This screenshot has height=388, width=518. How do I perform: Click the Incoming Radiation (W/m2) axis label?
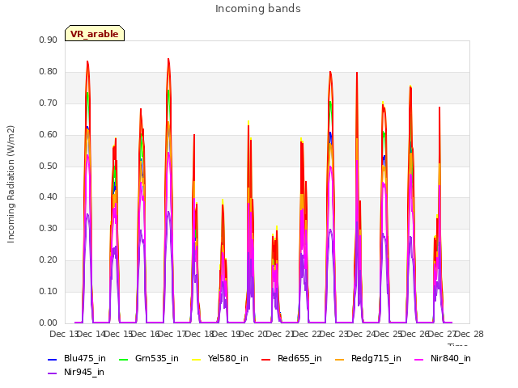[x=11, y=184]
